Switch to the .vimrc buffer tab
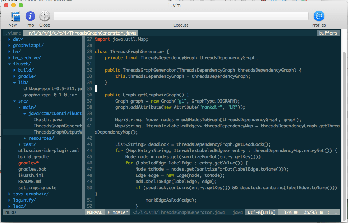This screenshot has height=223, width=348. pos(13,33)
